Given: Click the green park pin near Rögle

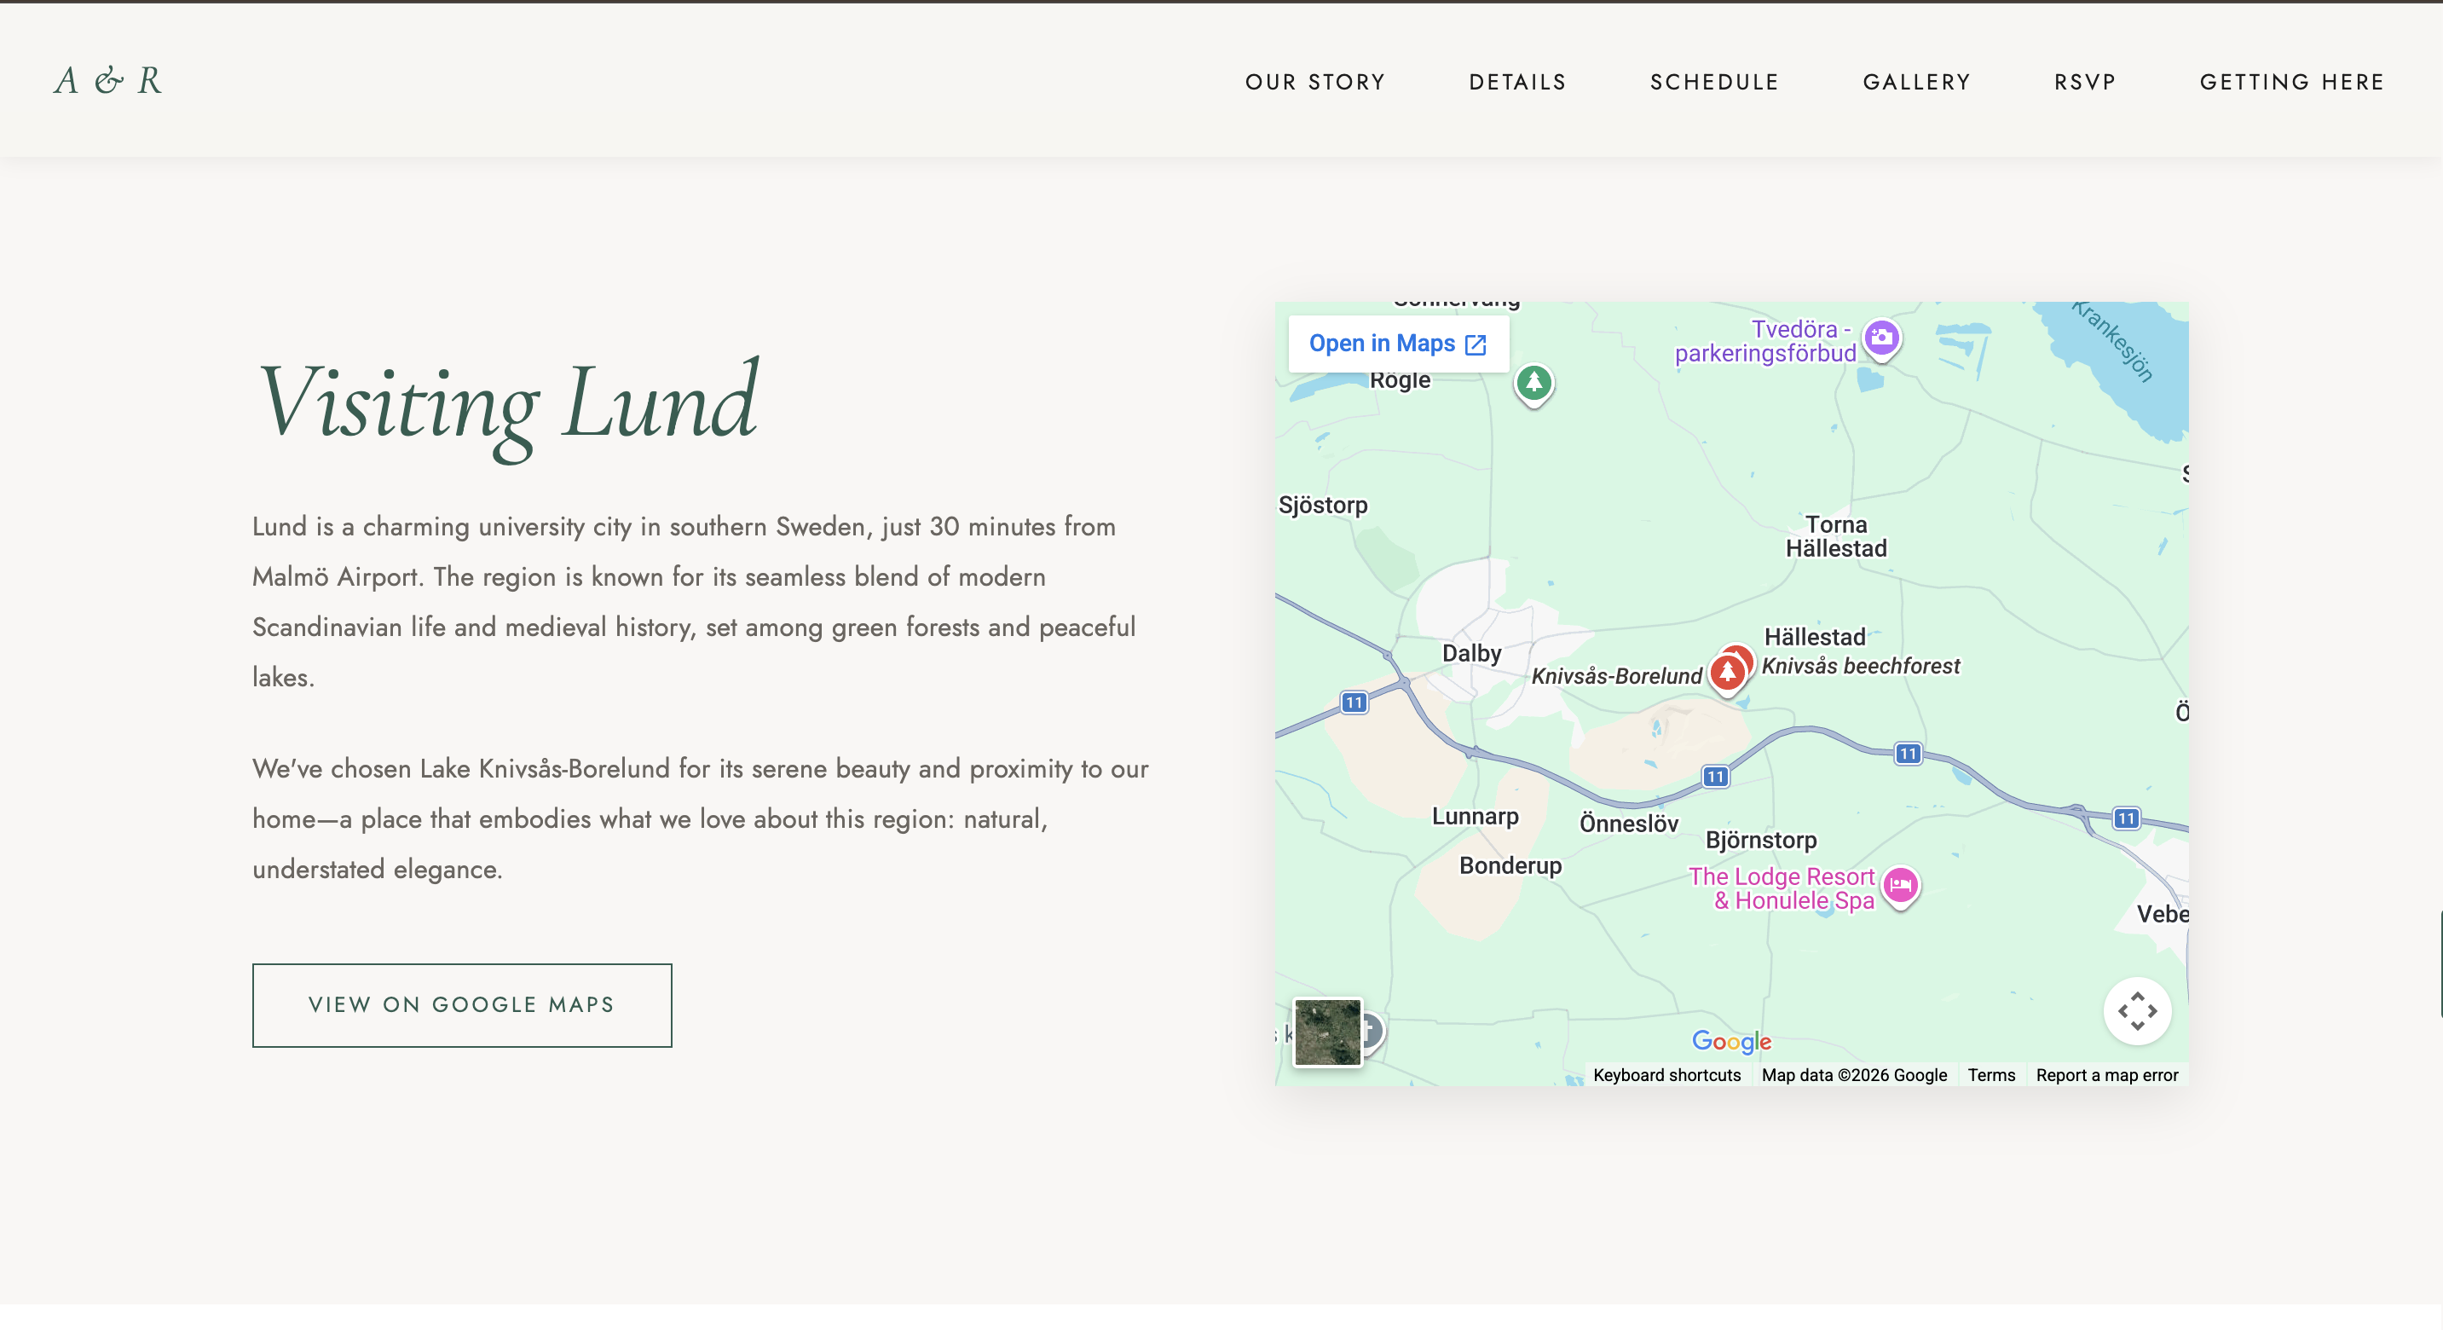Looking at the screenshot, I should click(1533, 385).
